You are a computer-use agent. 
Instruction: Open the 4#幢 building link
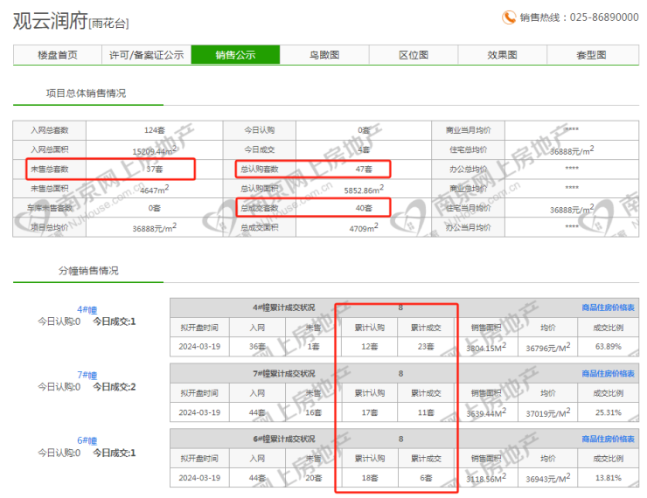pos(87,309)
